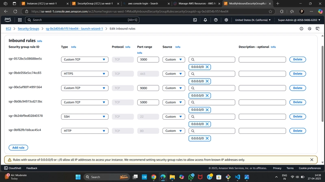Focus the AWS console Search box
325x182 pixels.
(x=82, y=20)
